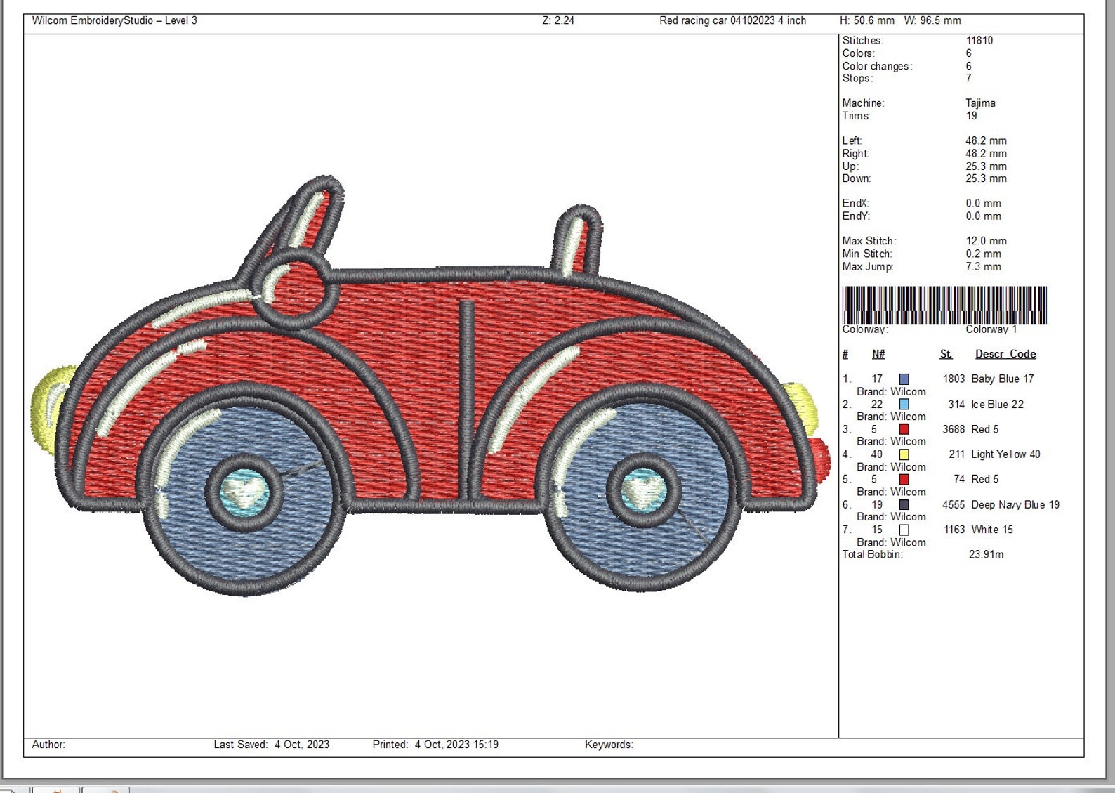1115x793 pixels.
Task: Click the 'Author:' footer label
Action: 48,745
